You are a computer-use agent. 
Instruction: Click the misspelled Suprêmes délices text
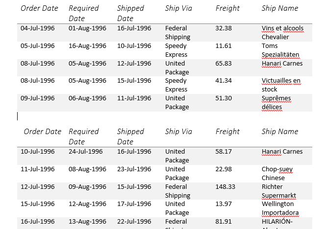[x=276, y=102]
